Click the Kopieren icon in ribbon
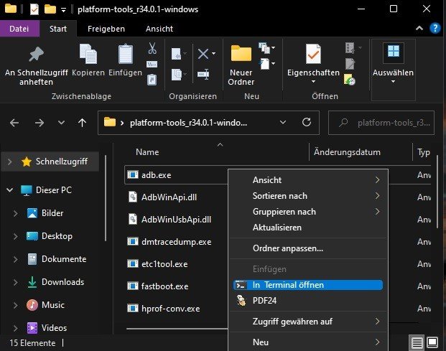 point(88,55)
